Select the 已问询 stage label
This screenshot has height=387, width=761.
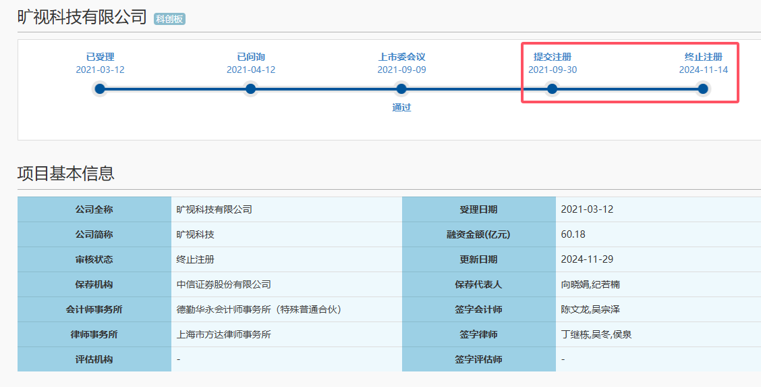251,57
